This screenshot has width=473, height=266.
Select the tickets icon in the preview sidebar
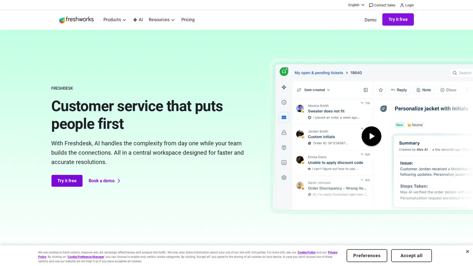pyautogui.click(x=284, y=117)
